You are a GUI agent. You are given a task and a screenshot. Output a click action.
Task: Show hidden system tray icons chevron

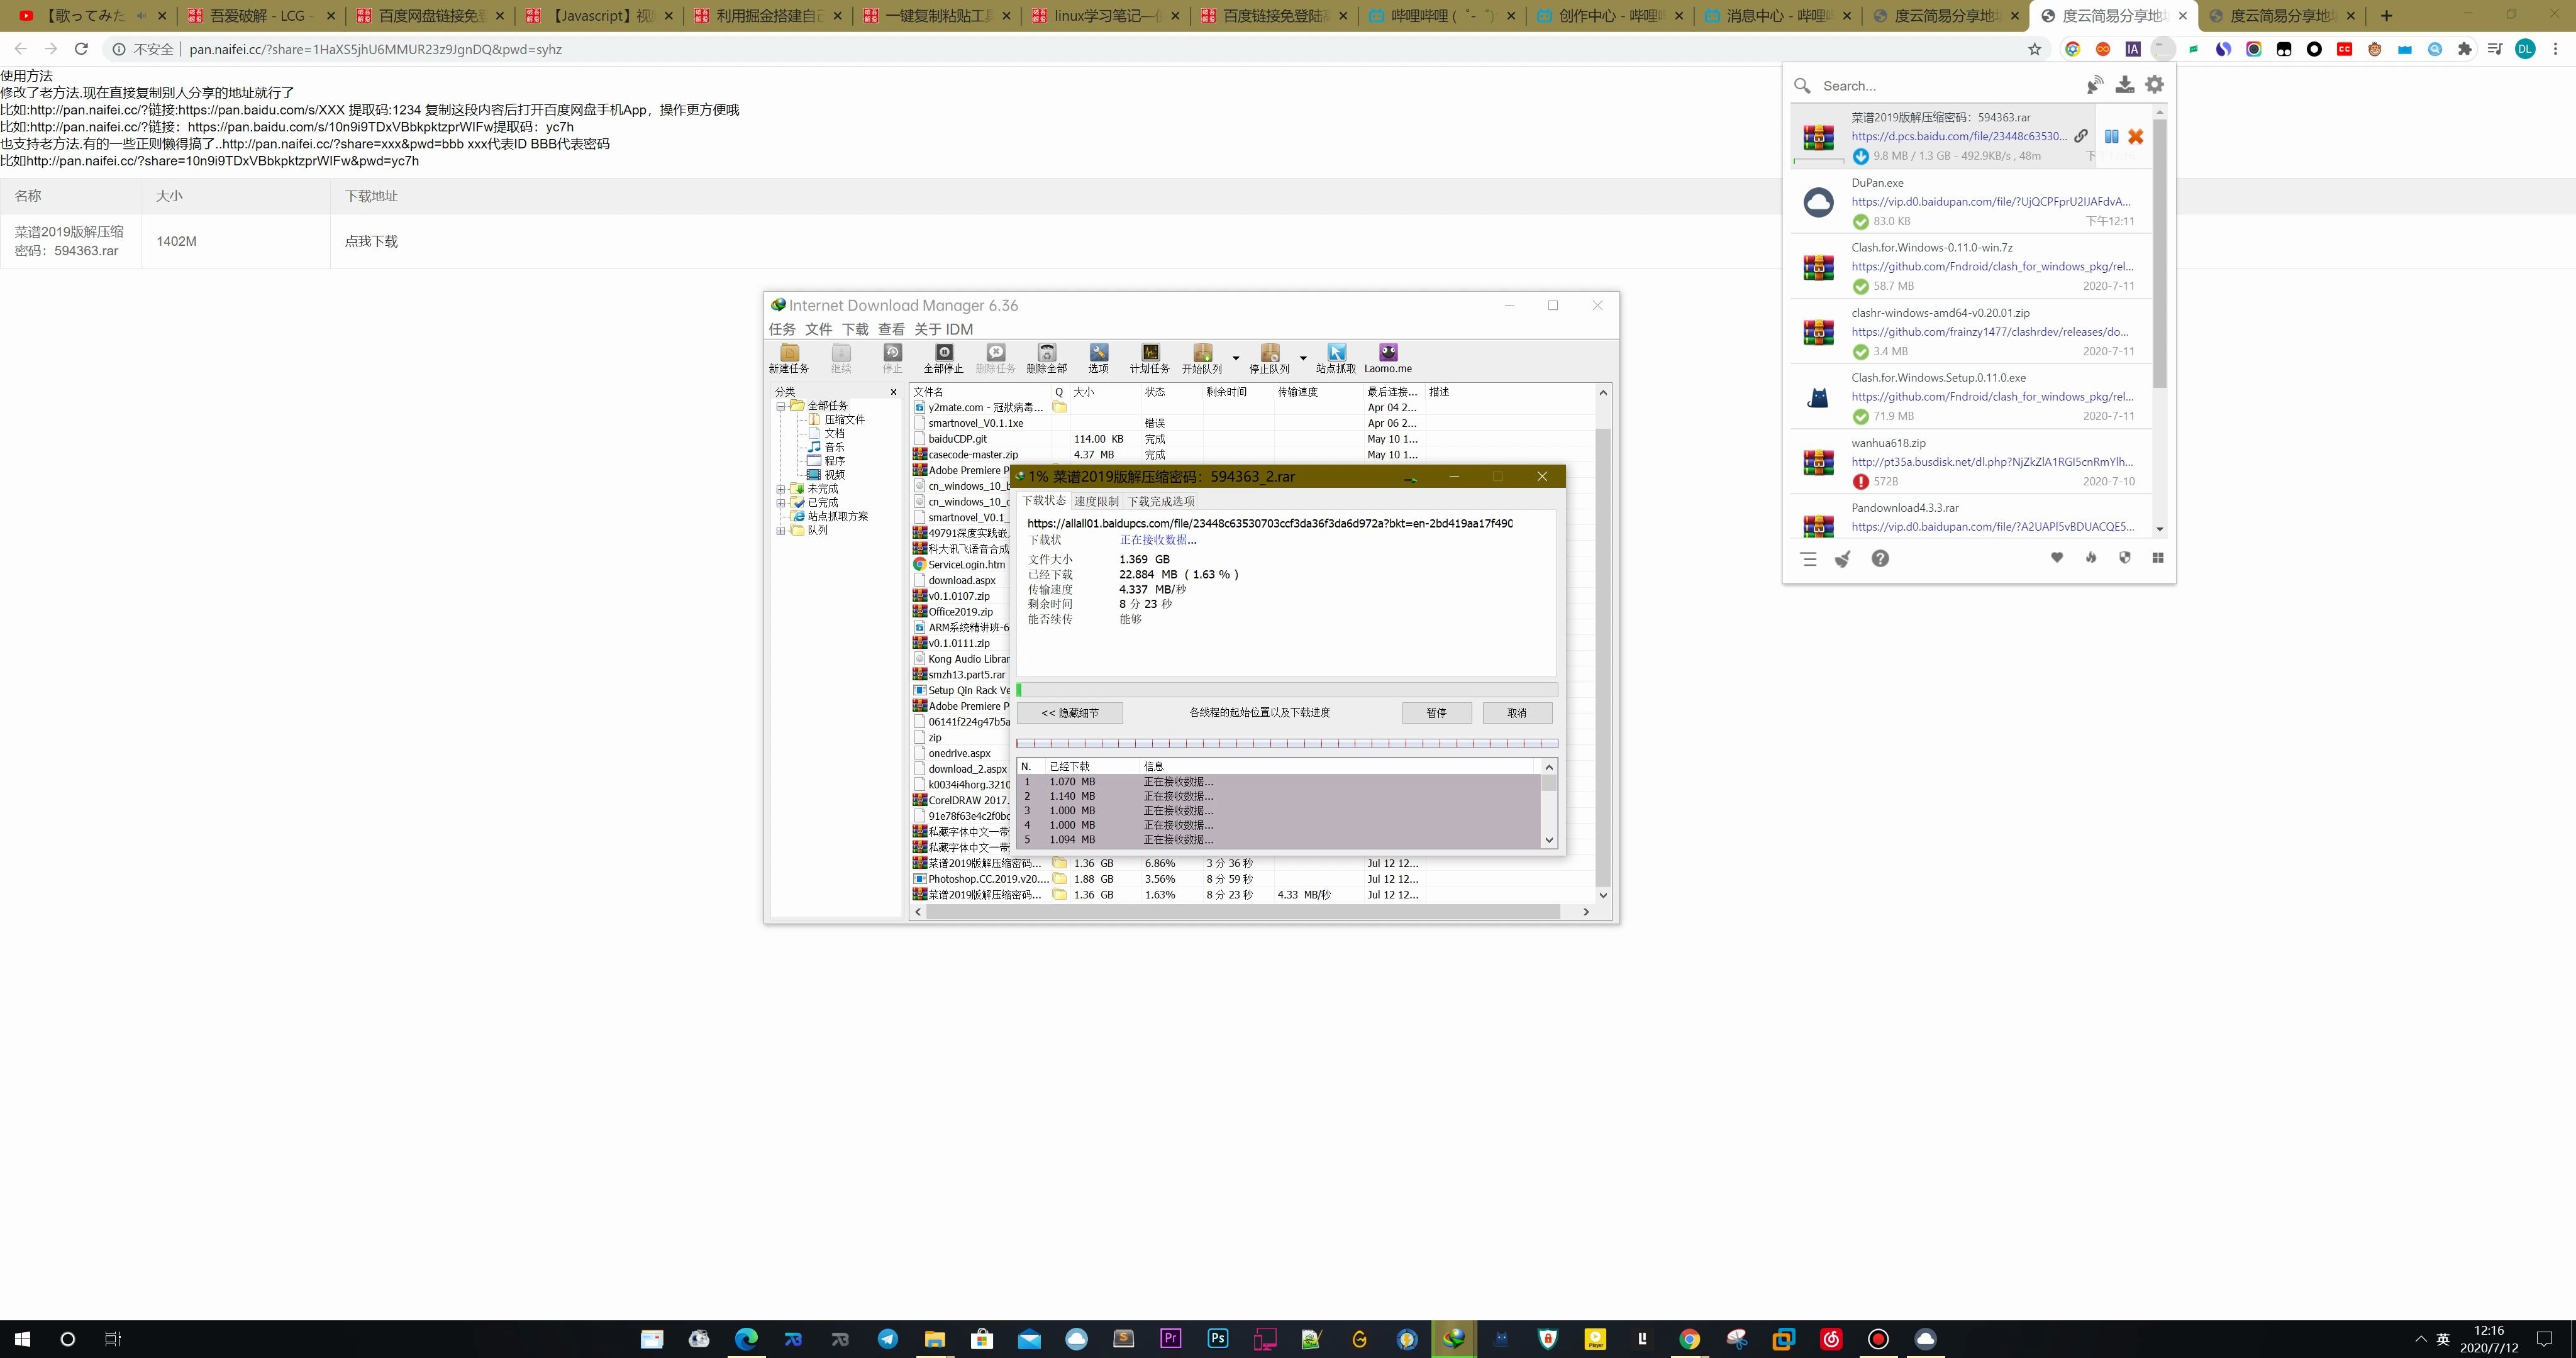tap(2420, 1338)
